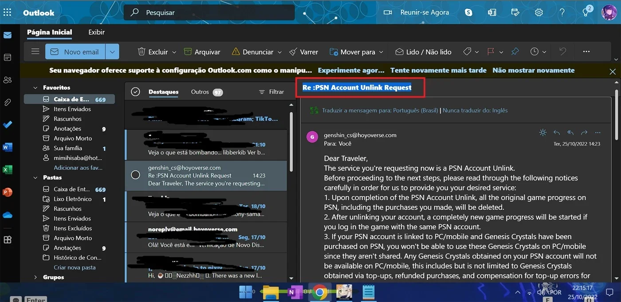Open the Mail module in the left rail
Viewport: 621px width, 302px height.
pos(8,35)
